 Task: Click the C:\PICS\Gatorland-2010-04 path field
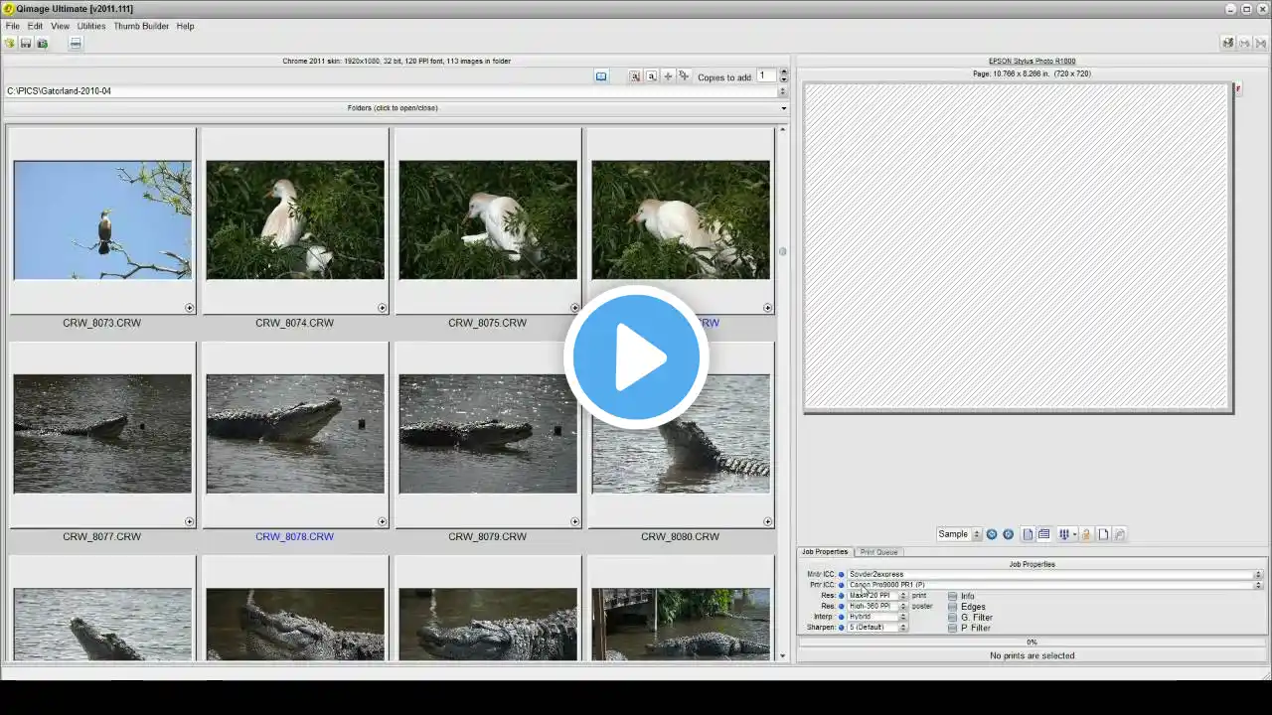coord(391,91)
